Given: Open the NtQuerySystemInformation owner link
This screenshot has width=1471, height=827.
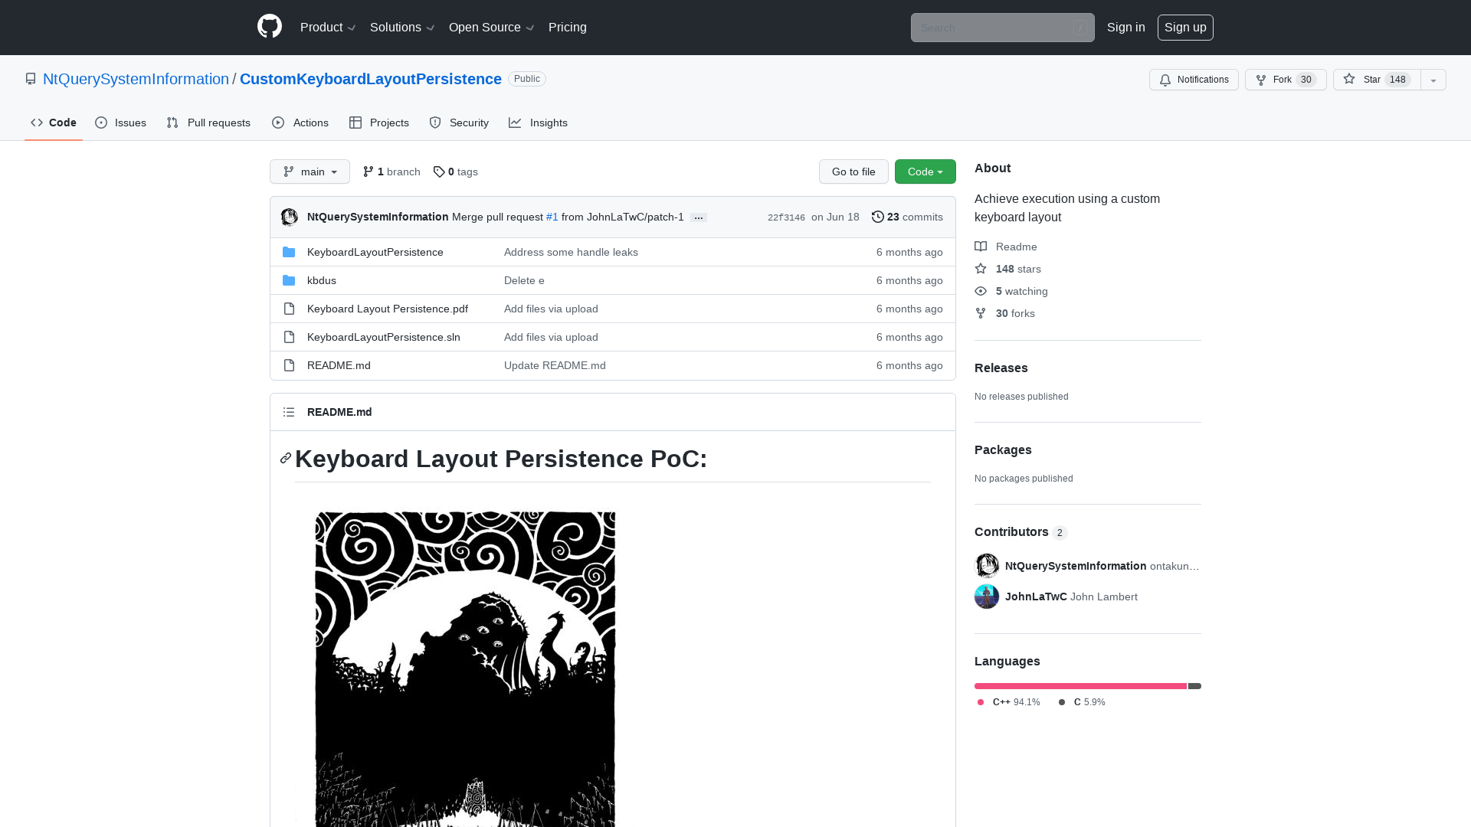Looking at the screenshot, I should coord(136,79).
